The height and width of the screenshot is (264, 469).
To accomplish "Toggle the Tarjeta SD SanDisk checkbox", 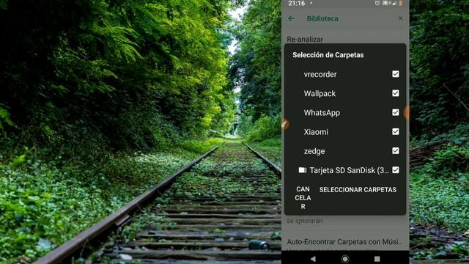I will click(396, 170).
